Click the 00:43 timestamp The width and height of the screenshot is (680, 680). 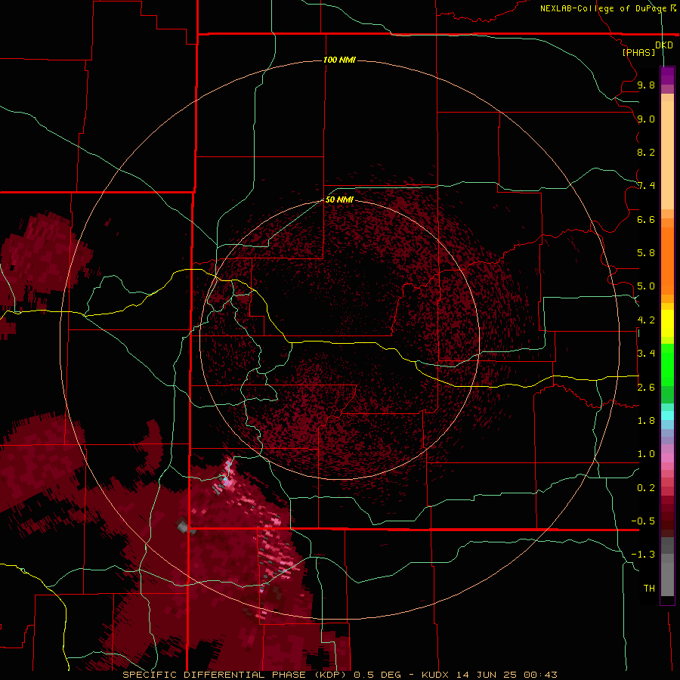point(540,675)
